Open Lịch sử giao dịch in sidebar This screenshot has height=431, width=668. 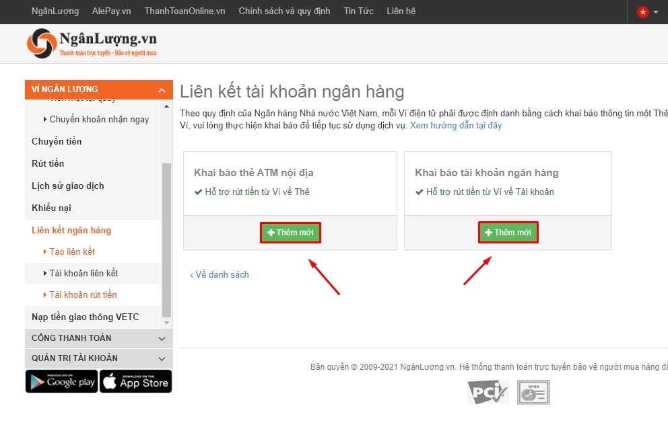68,186
